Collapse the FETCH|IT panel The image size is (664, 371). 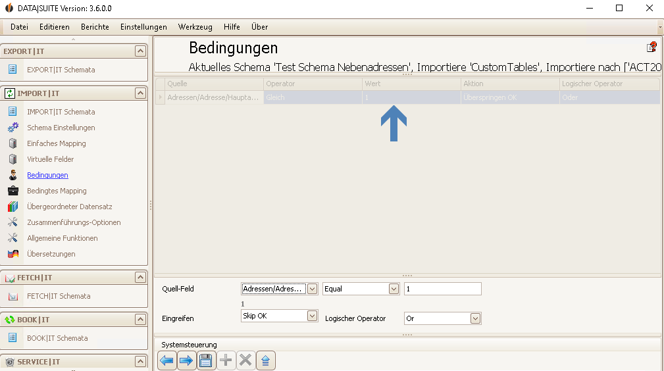(x=140, y=277)
